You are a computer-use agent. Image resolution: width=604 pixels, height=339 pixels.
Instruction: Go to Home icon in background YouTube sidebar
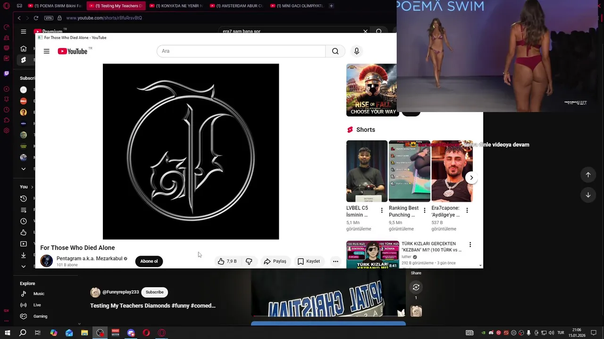tap(23, 48)
